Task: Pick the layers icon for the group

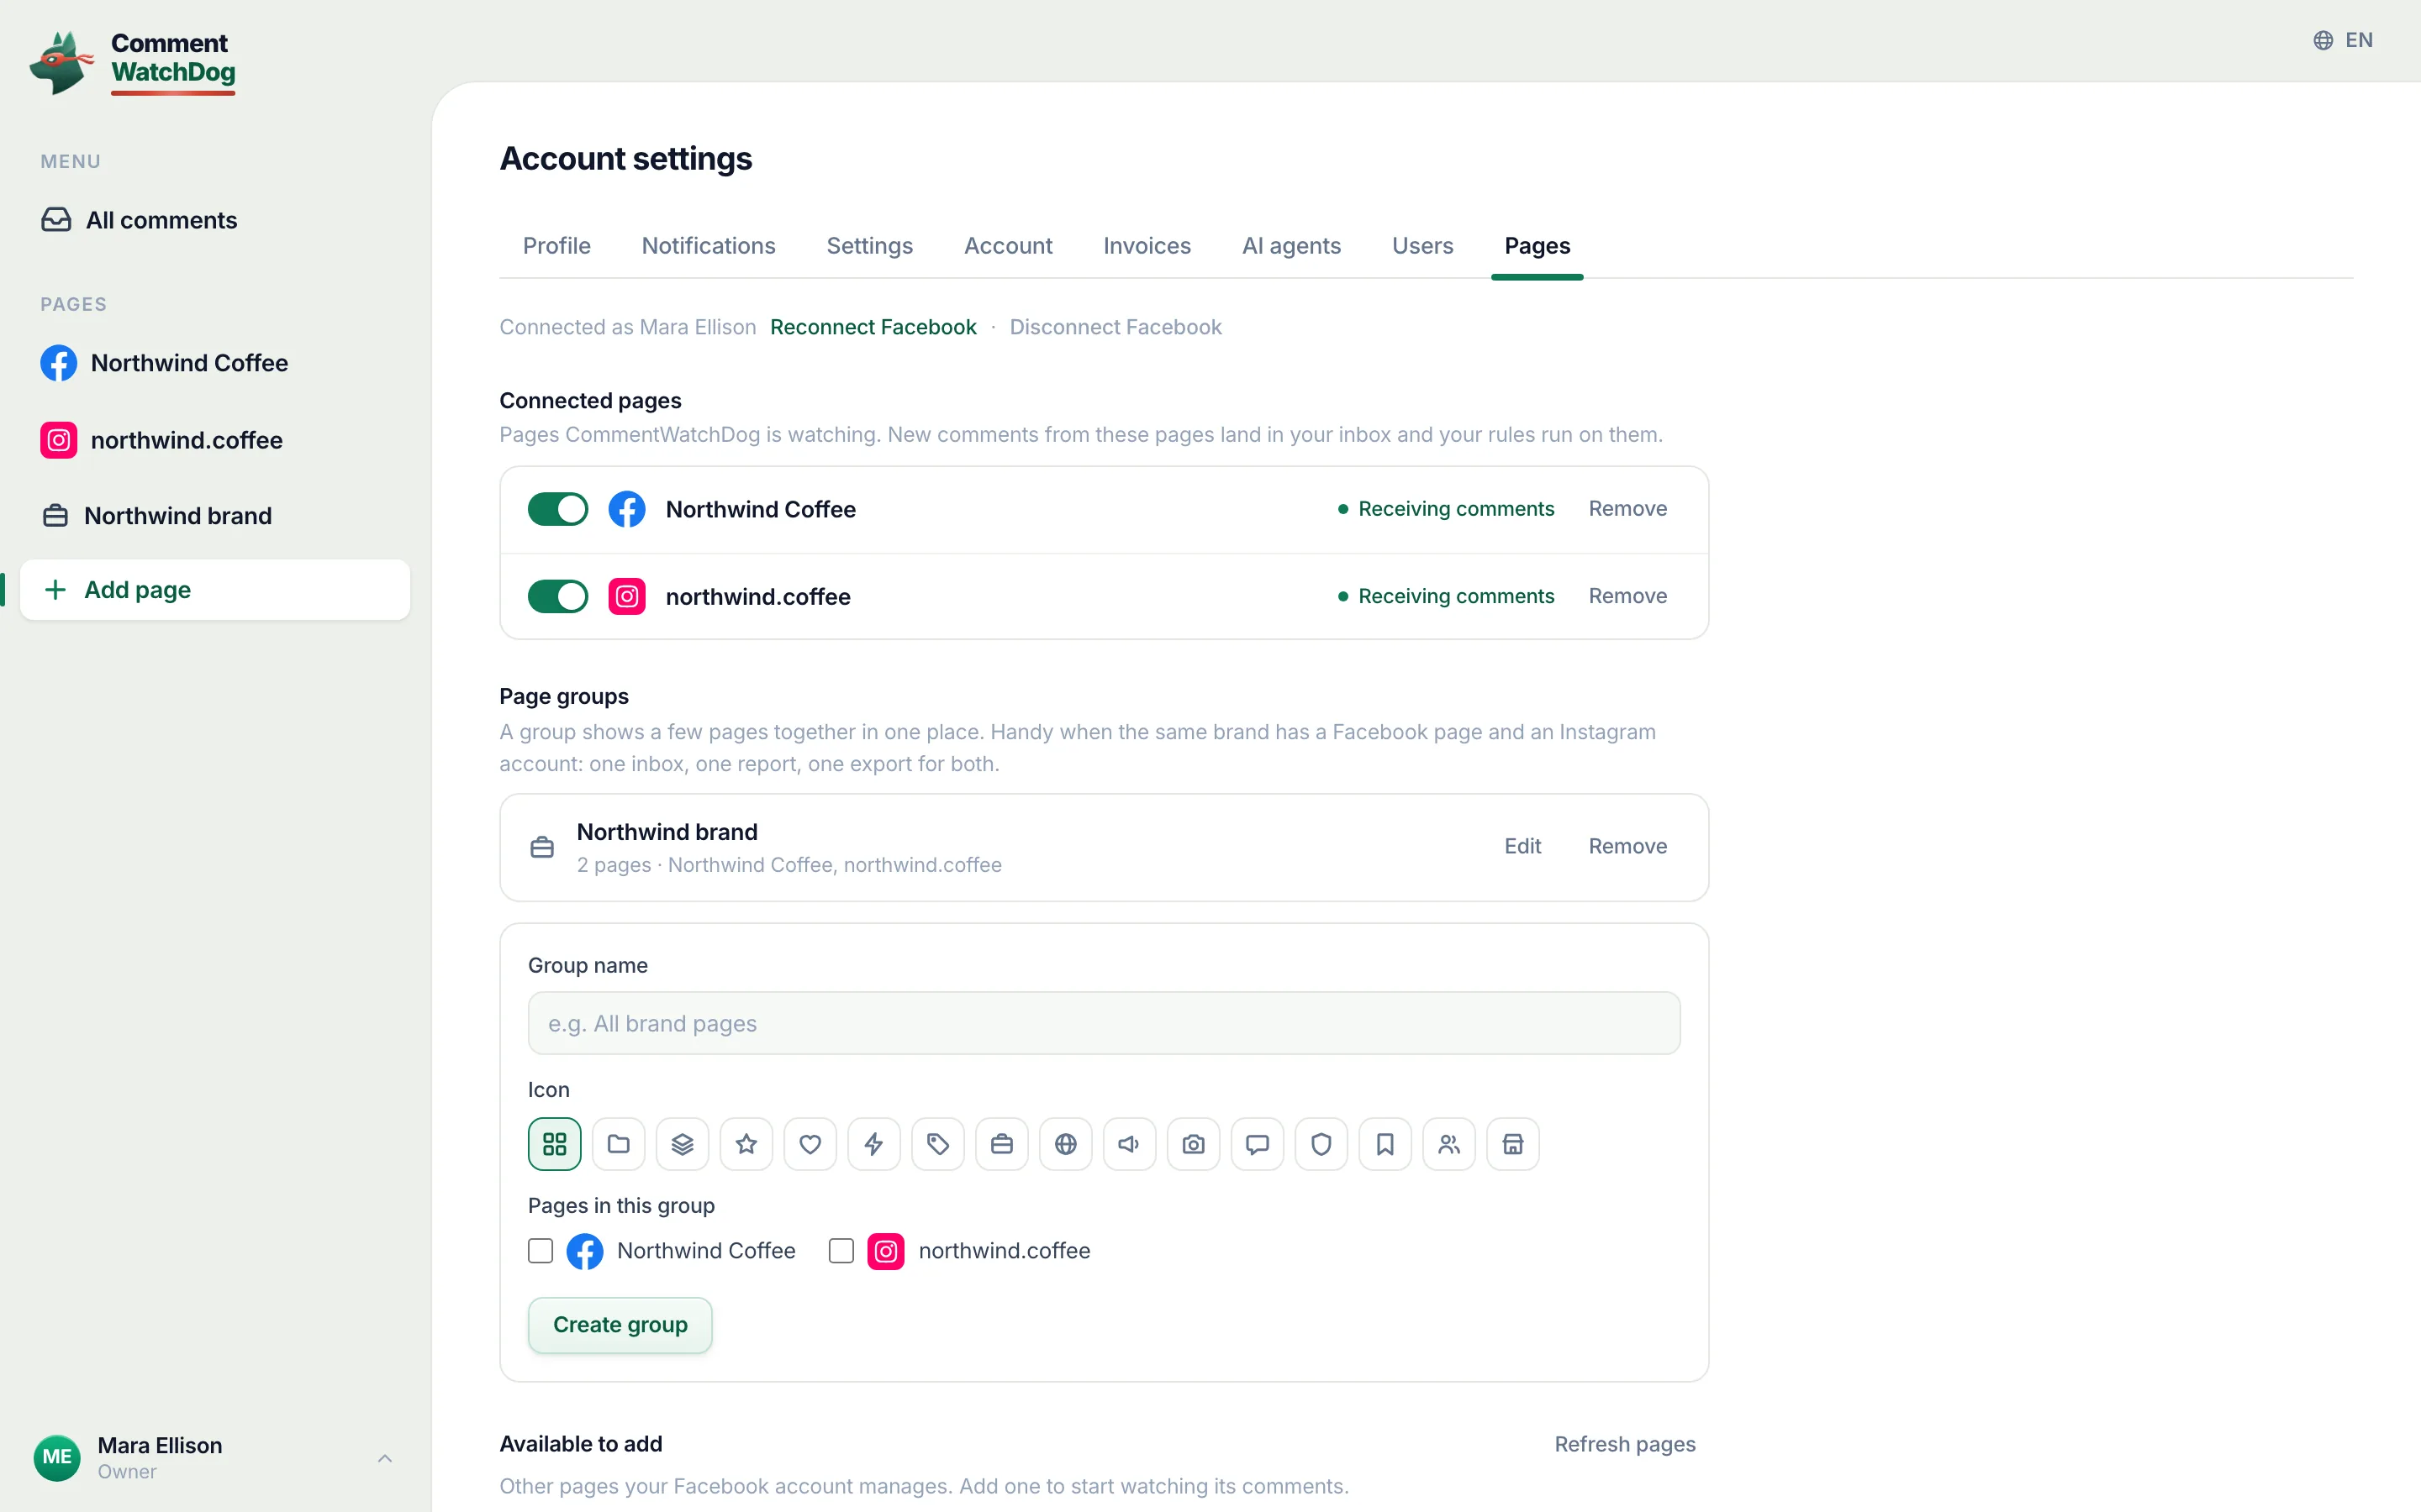Action: [x=683, y=1144]
